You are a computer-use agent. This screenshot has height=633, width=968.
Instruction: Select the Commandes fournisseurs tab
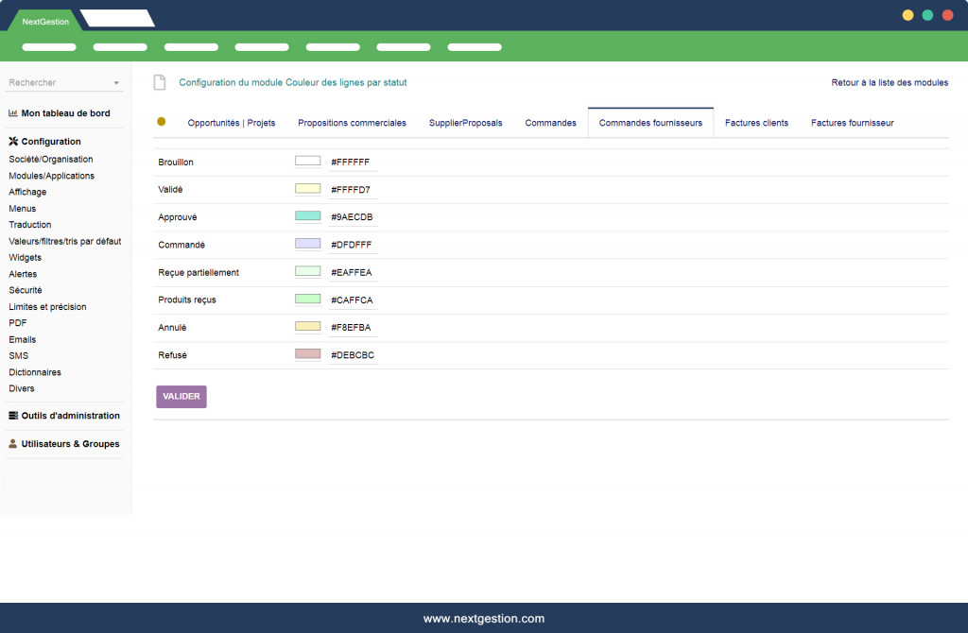click(x=650, y=123)
